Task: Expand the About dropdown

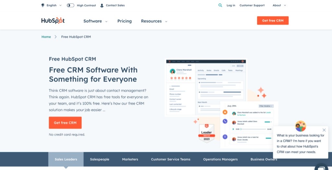Action: 279,5
